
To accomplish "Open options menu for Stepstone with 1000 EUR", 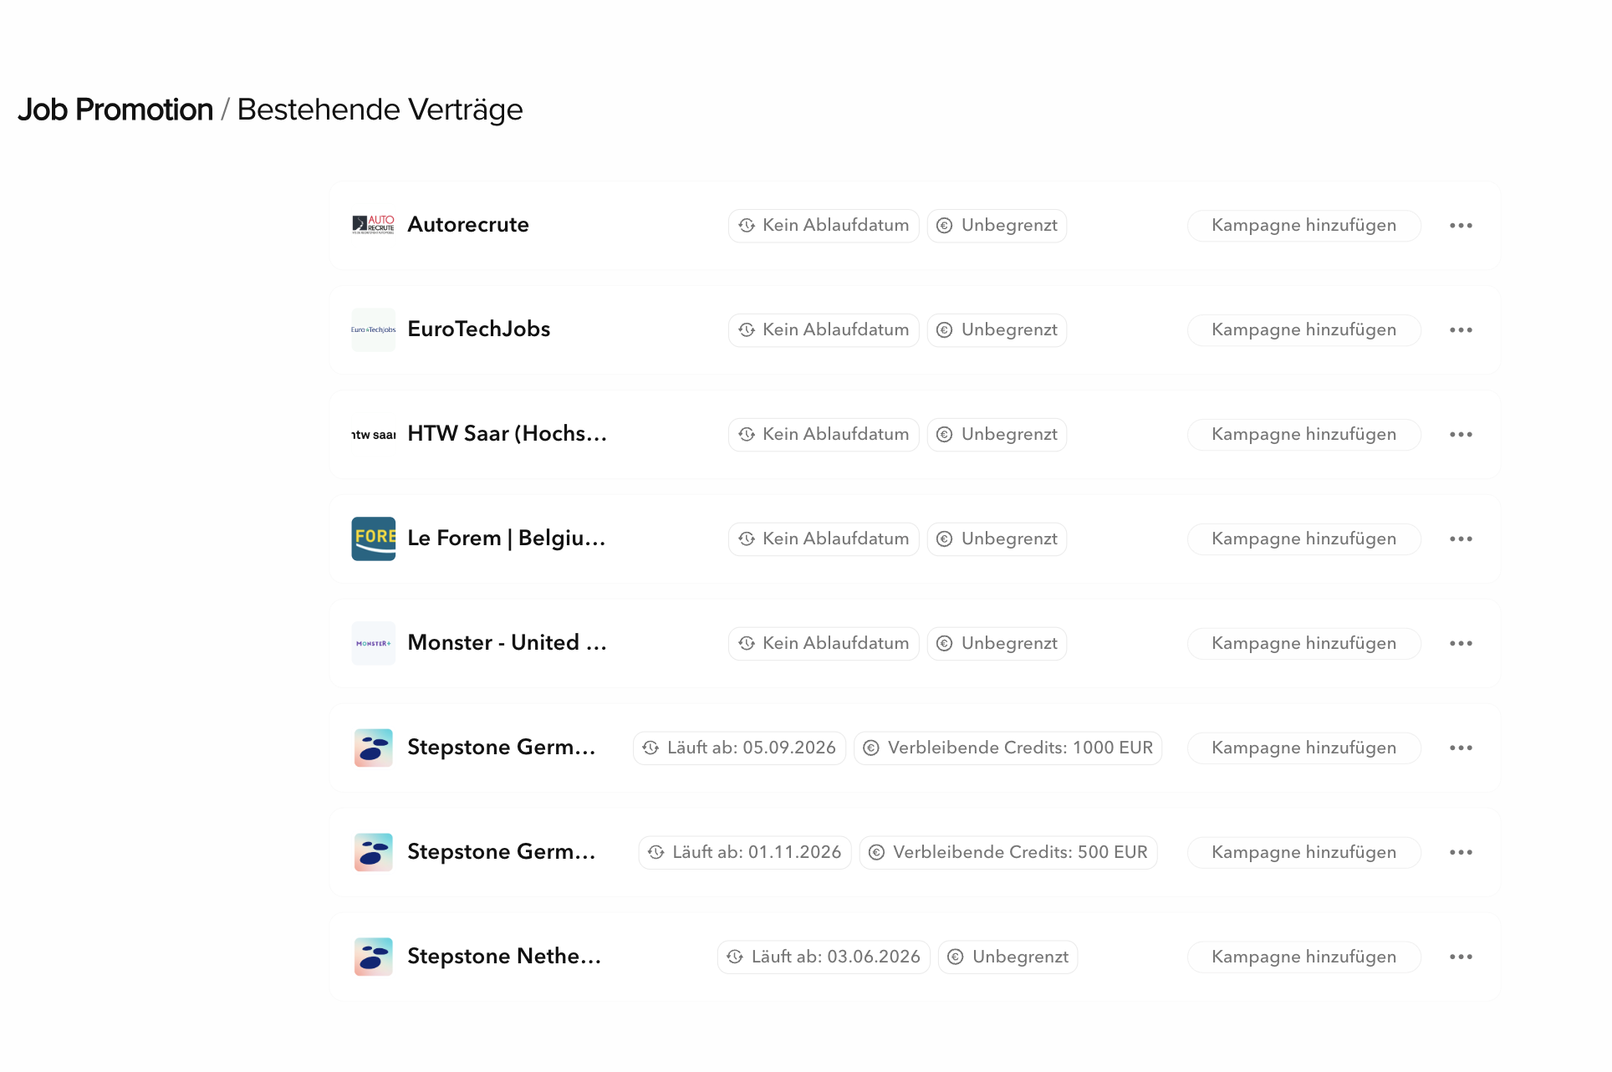I will point(1461,748).
